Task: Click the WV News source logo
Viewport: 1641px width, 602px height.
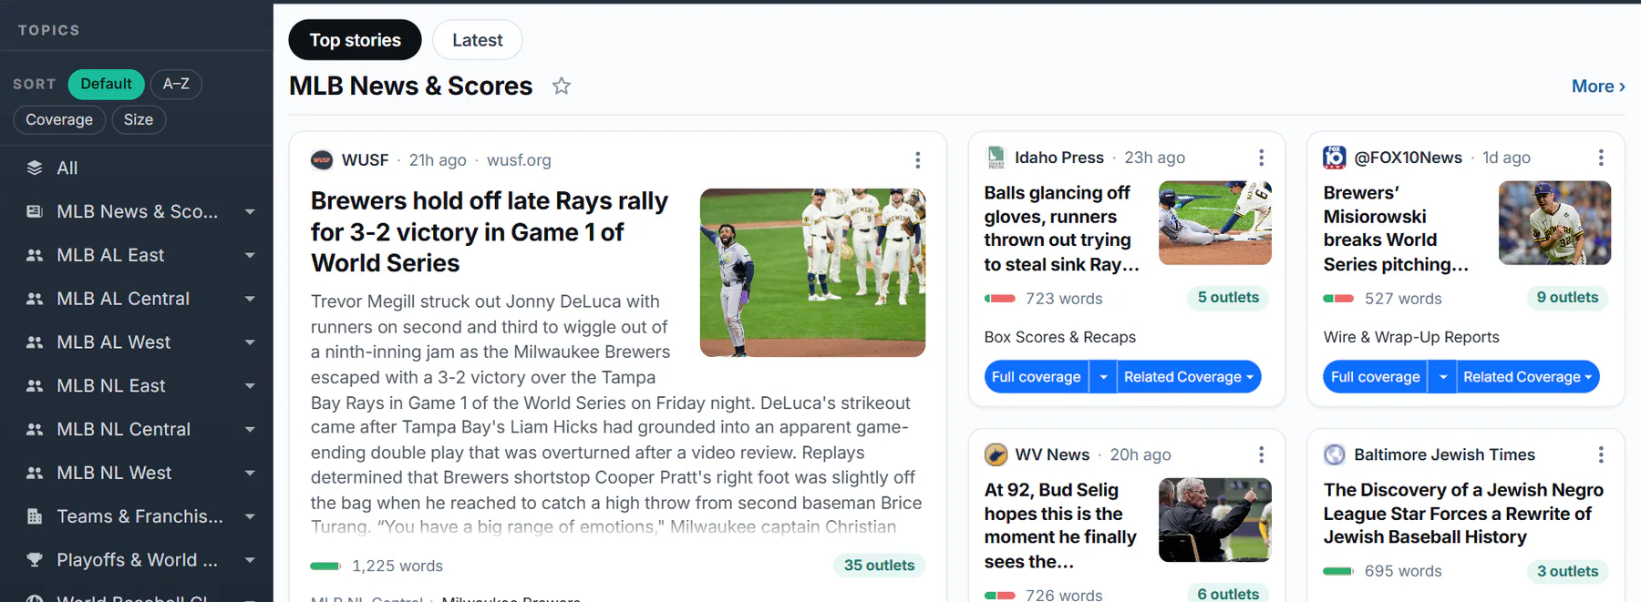Action: click(996, 454)
